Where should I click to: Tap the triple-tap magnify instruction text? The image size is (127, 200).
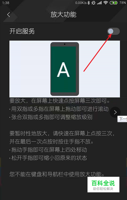[x=60, y=101]
